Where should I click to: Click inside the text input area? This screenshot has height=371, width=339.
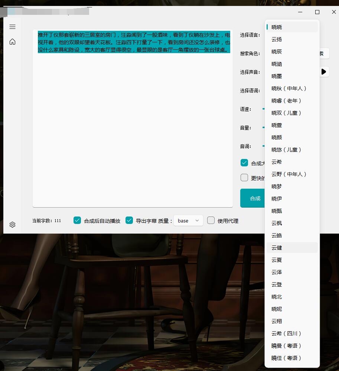133,118
